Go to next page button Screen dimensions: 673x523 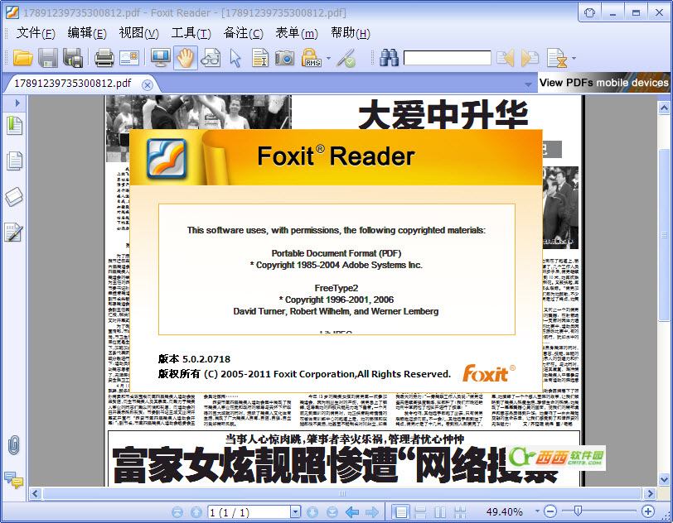[x=312, y=512]
